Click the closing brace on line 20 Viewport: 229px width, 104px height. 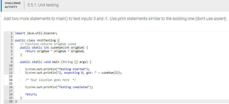click(x=16, y=101)
